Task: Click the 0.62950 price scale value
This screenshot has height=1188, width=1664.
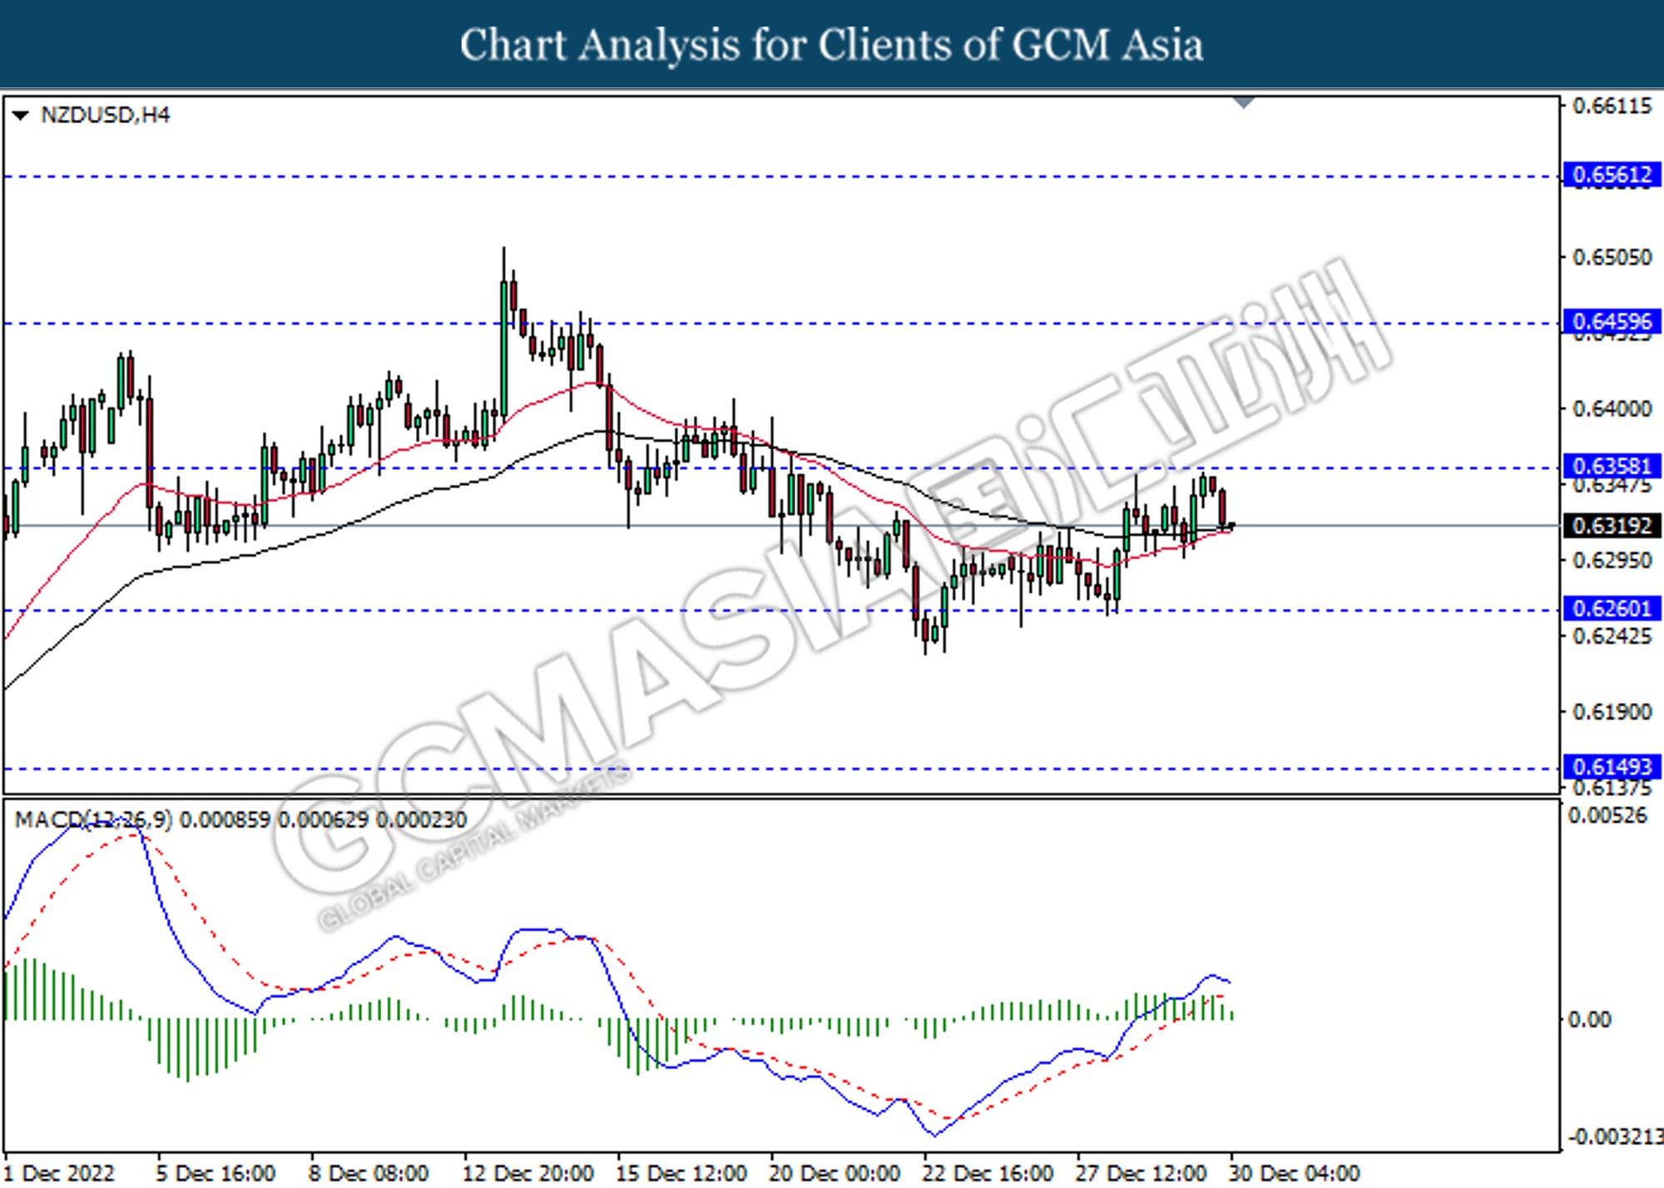Action: pyautogui.click(x=1612, y=560)
